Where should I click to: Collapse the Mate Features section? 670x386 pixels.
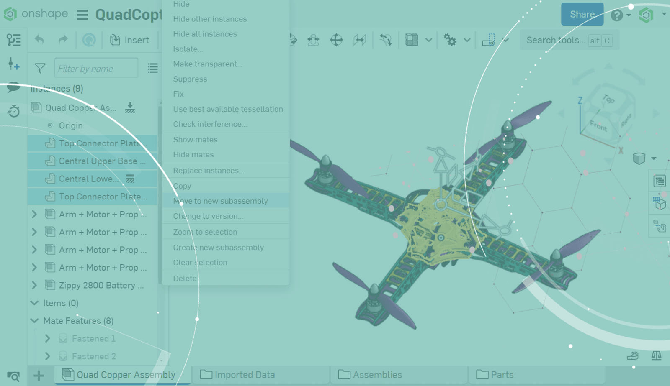click(x=34, y=321)
